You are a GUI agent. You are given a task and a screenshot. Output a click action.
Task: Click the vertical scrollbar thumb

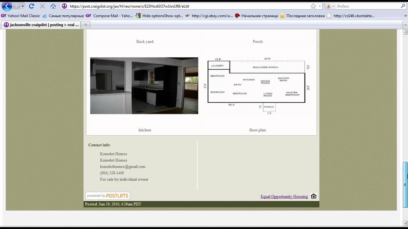[x=405, y=184]
